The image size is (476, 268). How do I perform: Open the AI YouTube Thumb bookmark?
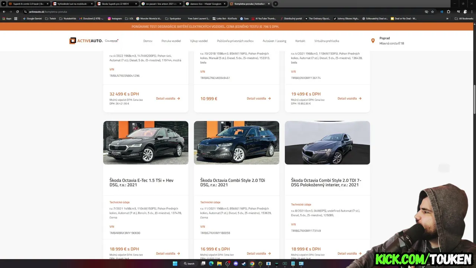264,18
